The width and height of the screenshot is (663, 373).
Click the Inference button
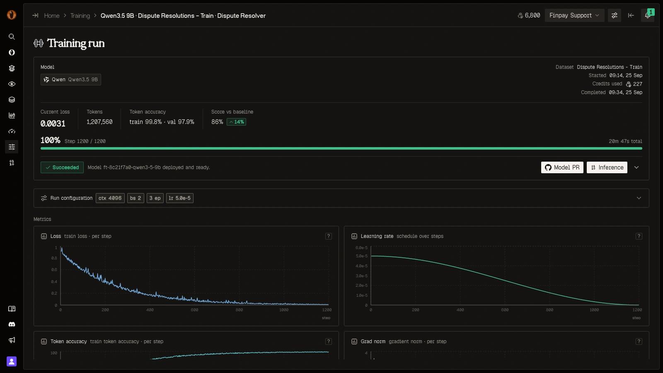pyautogui.click(x=607, y=167)
